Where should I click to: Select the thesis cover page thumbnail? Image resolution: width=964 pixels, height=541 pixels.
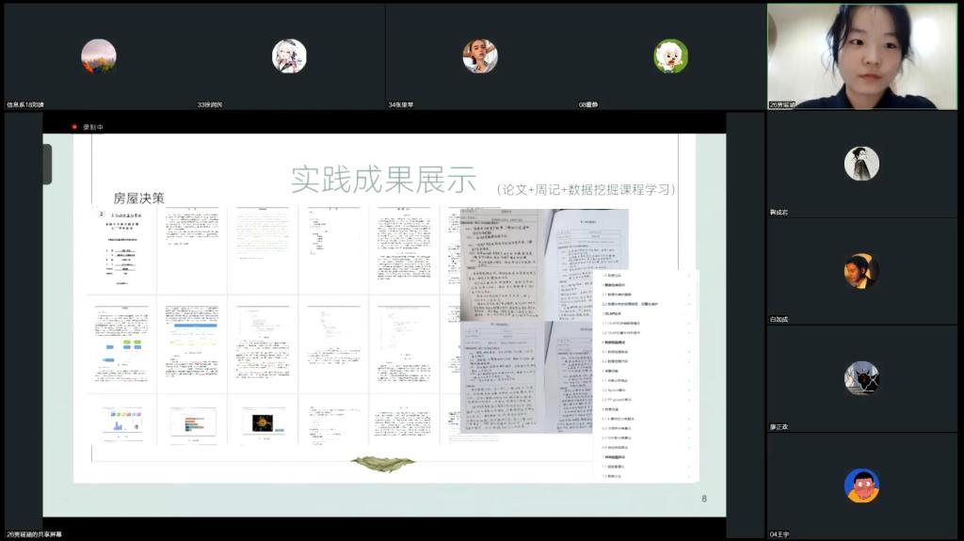click(x=120, y=248)
